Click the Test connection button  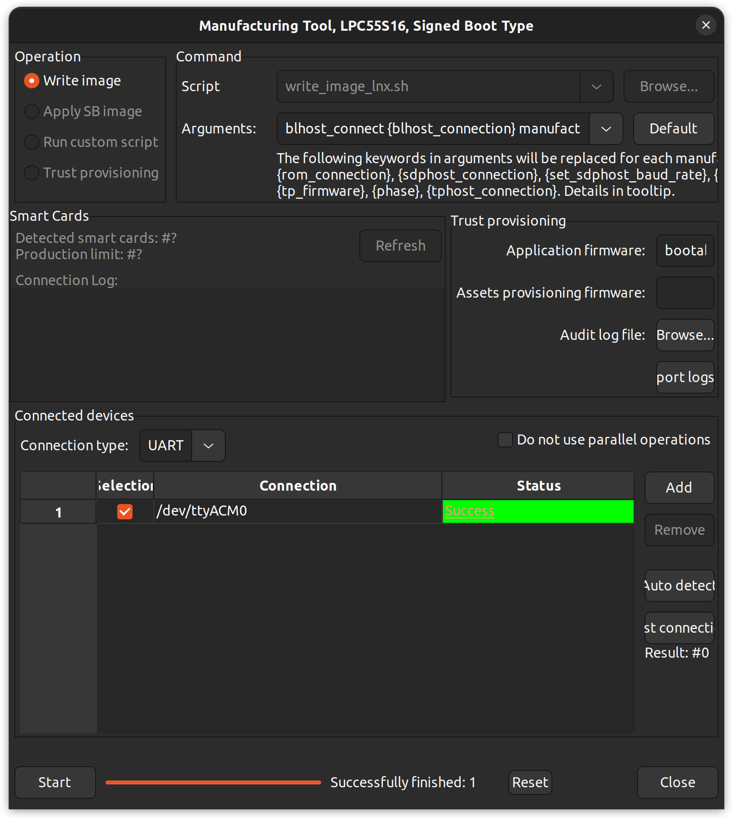click(x=679, y=628)
